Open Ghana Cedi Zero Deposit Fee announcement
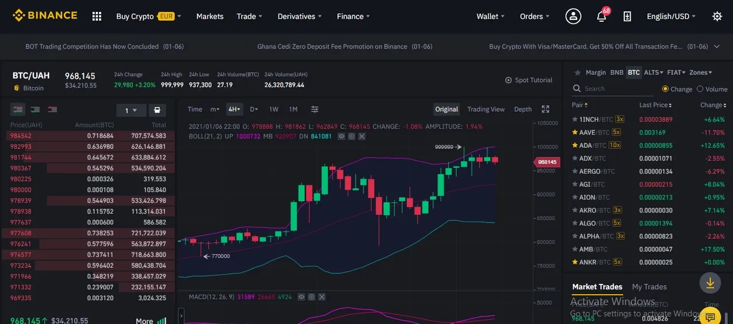Viewport: 733px width, 324px height. point(345,46)
